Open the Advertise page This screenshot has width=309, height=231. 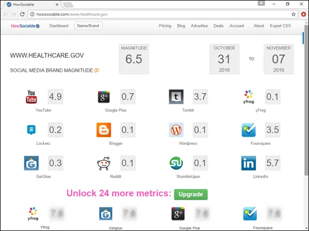[x=199, y=26]
